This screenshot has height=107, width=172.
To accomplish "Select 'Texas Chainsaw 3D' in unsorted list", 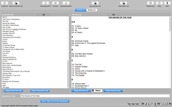I will pyautogui.click(x=9, y=59).
